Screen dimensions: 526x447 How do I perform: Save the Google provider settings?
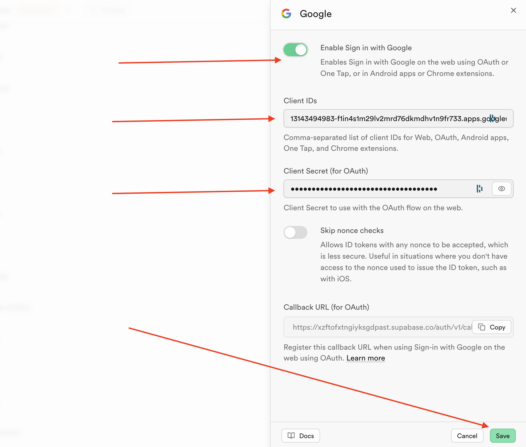[x=503, y=436]
